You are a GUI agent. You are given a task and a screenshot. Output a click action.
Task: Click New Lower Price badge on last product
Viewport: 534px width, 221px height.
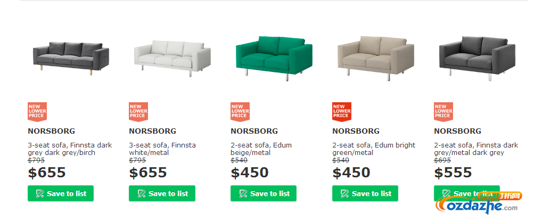click(x=443, y=112)
